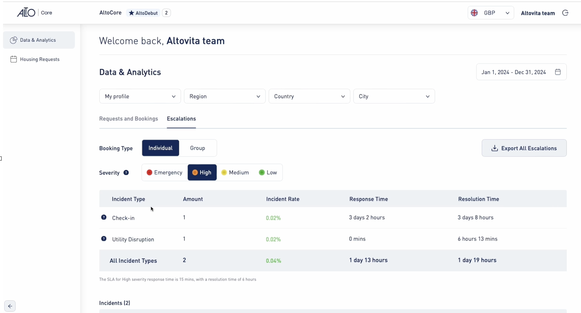Click the Incidents (2) heading

click(x=115, y=303)
